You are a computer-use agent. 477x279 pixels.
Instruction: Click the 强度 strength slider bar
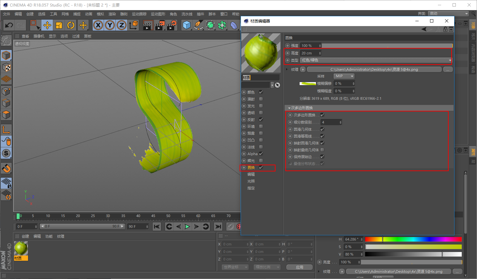click(387, 46)
